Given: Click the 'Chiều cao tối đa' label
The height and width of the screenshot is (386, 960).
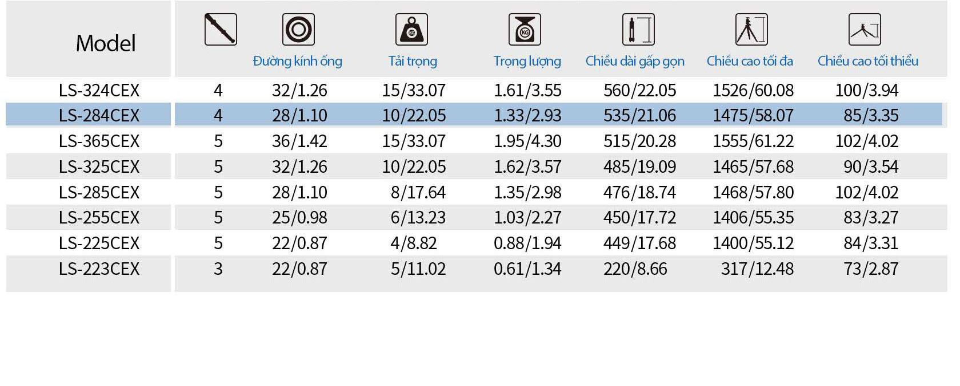Looking at the screenshot, I should coord(750,61).
